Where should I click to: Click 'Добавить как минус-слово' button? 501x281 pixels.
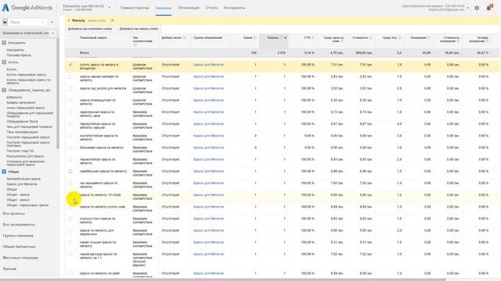click(139, 29)
